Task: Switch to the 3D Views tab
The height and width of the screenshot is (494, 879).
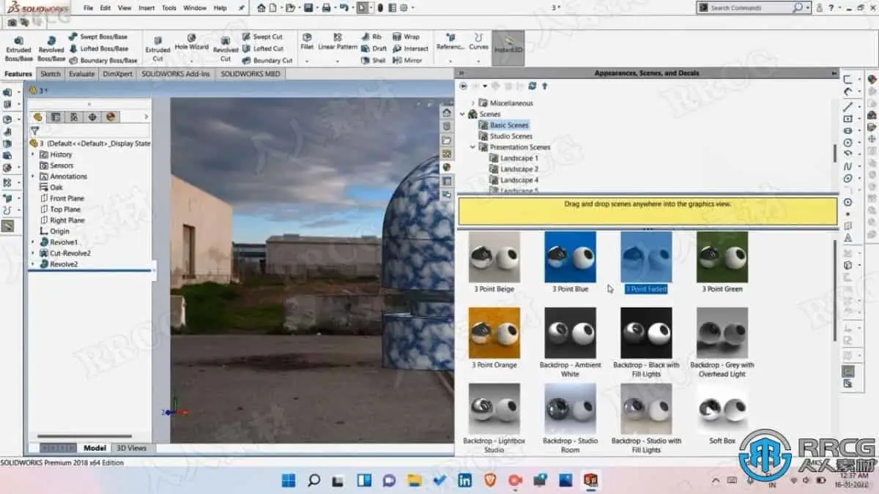Action: (131, 448)
